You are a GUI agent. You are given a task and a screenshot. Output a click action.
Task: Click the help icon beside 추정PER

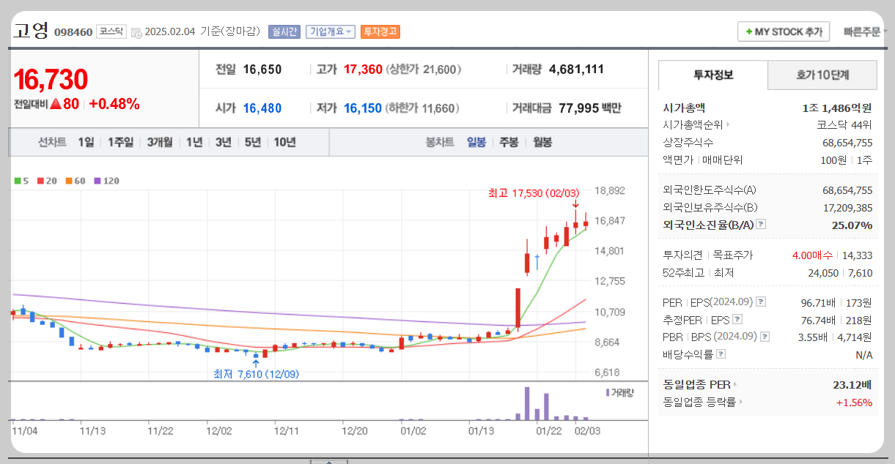pyautogui.click(x=737, y=319)
